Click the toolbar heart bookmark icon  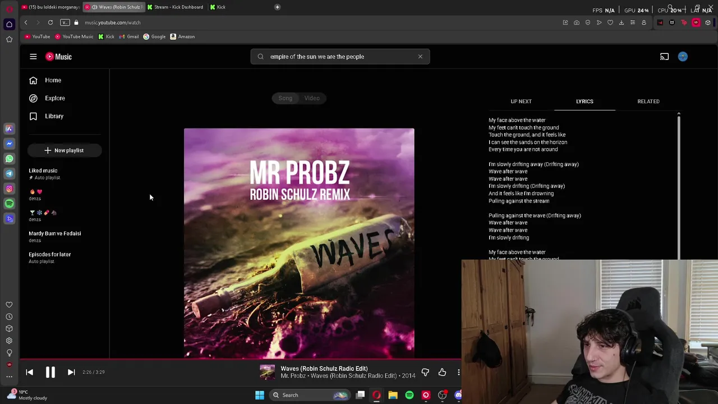click(x=610, y=22)
